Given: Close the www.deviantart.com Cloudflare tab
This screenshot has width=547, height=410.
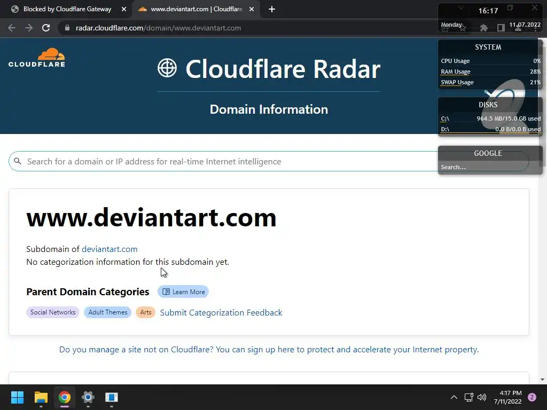Looking at the screenshot, I should click(x=251, y=10).
